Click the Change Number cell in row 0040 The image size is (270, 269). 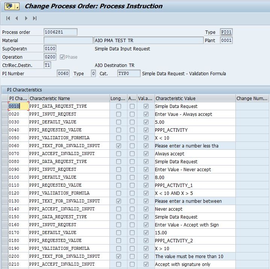pyautogui.click(x=252, y=130)
